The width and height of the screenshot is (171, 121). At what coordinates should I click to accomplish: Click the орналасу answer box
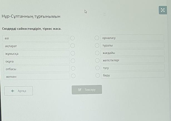tap(132, 38)
